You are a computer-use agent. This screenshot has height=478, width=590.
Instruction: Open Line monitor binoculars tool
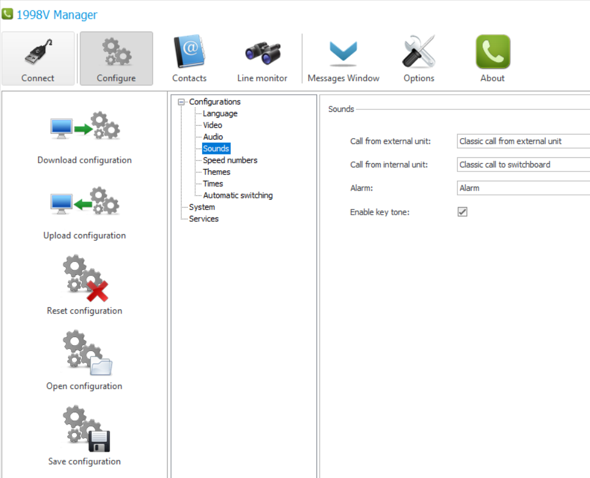tap(262, 53)
